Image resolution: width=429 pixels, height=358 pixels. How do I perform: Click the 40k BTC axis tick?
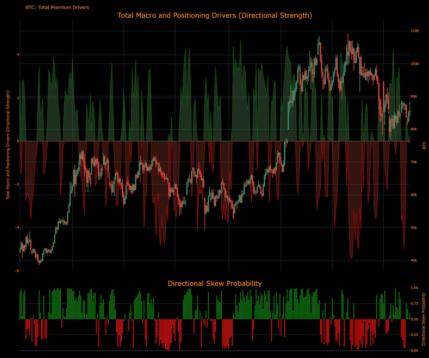tap(414, 260)
